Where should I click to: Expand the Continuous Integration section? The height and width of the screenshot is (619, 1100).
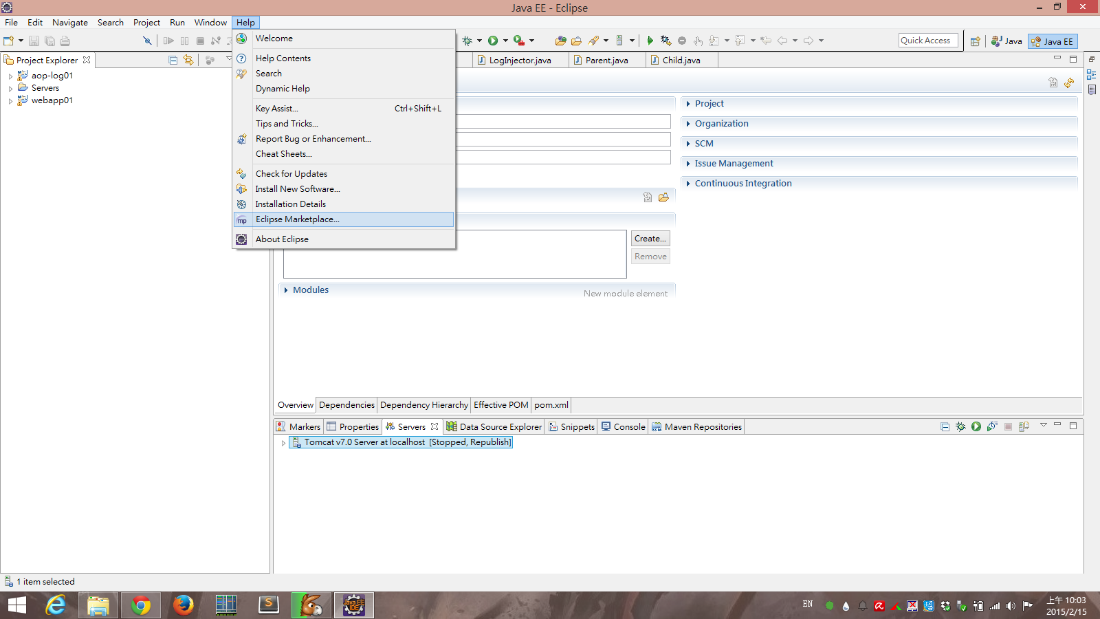[x=688, y=184]
